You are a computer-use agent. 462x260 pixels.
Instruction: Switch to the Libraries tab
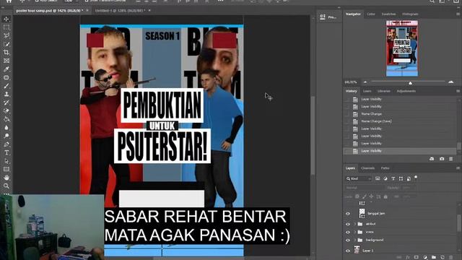pos(384,91)
